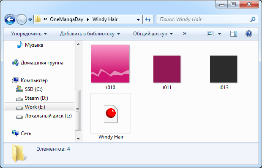Open the Steam (D:) drive

click(36, 98)
